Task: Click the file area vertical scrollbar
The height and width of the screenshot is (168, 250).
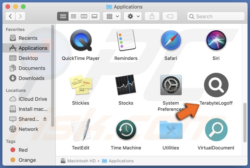Action: [x=245, y=123]
